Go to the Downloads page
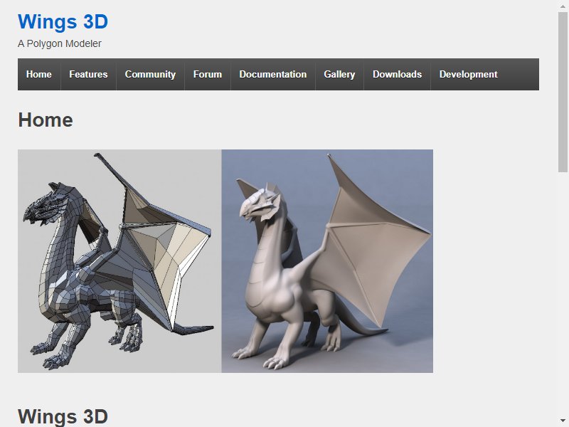The image size is (569, 427). coord(397,75)
